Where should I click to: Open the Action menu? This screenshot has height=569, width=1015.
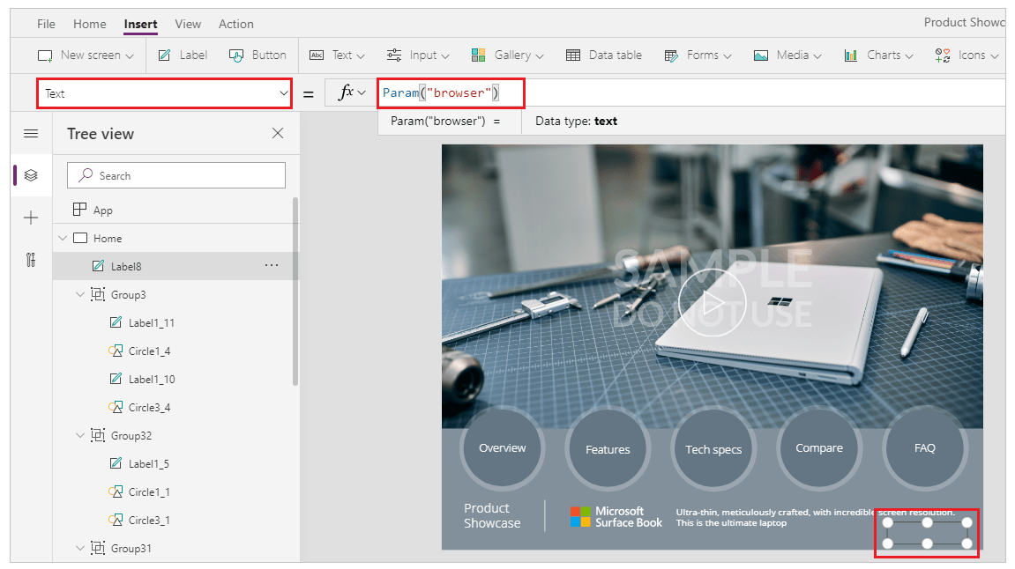click(235, 24)
